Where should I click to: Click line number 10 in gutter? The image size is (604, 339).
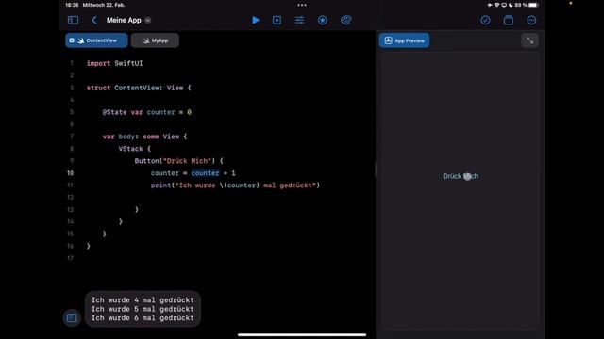tap(70, 173)
